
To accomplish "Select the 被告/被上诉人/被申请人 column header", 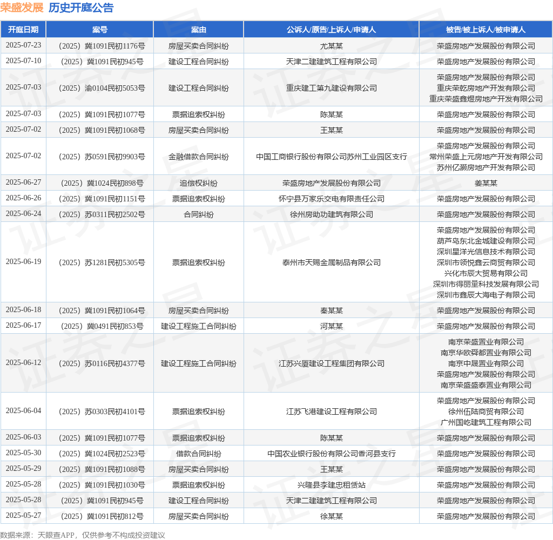I will click(485, 30).
